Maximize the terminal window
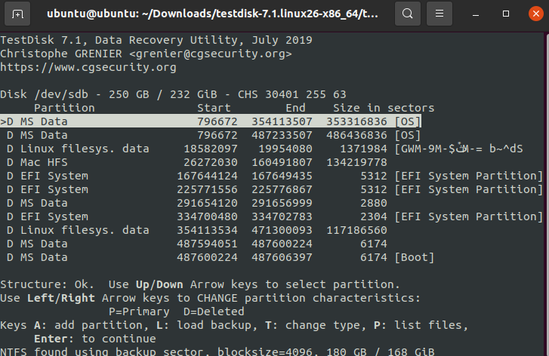The width and height of the screenshot is (549, 356). pos(506,14)
